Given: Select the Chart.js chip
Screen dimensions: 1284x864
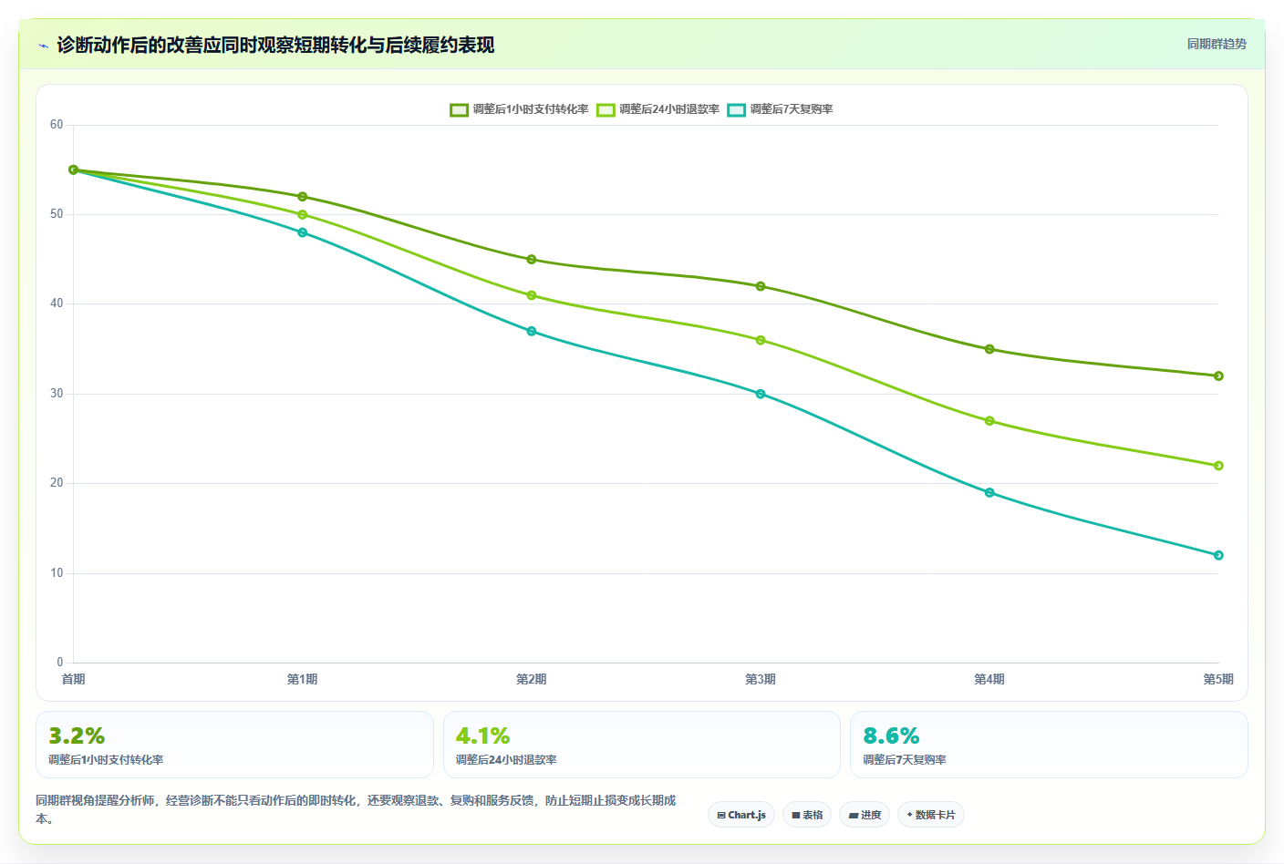Looking at the screenshot, I should pos(741,815).
